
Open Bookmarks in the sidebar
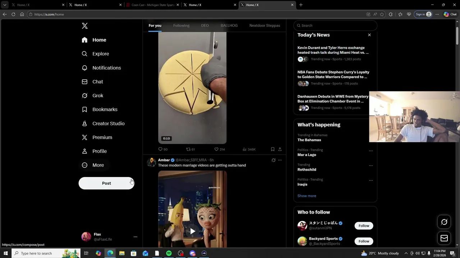pyautogui.click(x=100, y=109)
